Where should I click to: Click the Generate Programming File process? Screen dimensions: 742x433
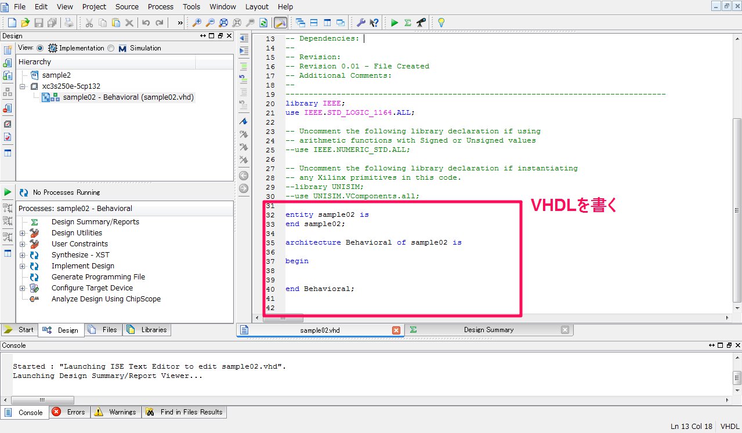[98, 277]
